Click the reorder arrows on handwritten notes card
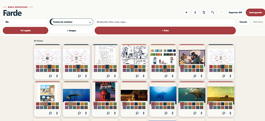The height and width of the screenshot is (121, 265). pos(115,76)
